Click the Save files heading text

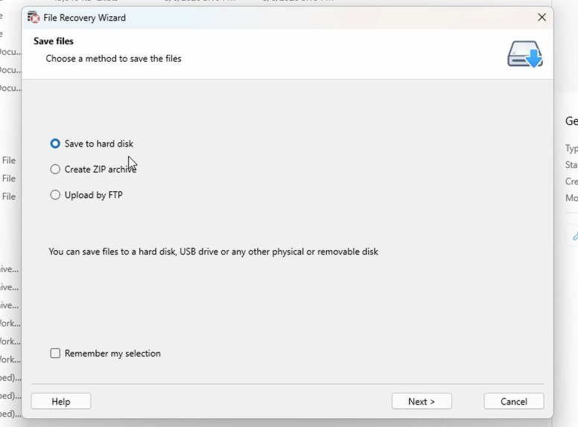[54, 41]
